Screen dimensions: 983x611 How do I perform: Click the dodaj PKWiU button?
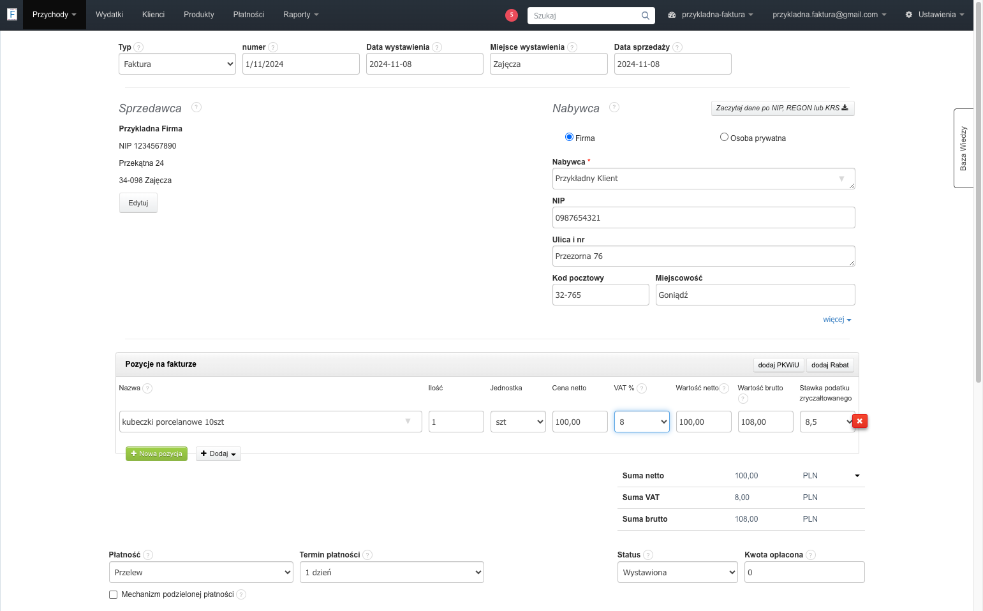tap(778, 365)
